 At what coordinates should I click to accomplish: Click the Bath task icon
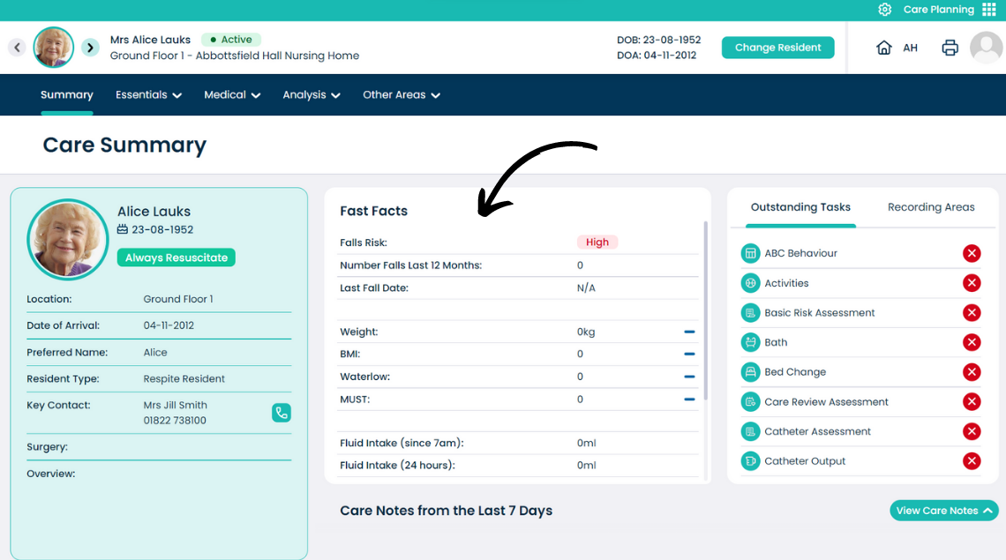click(750, 342)
